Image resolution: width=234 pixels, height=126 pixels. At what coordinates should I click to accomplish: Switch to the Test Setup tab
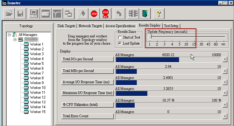[x=171, y=26]
